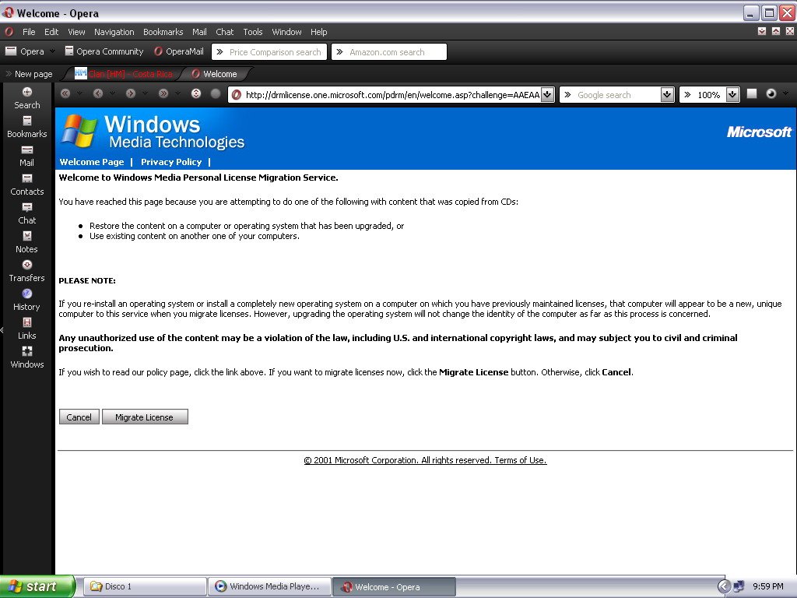The height and width of the screenshot is (598, 797).
Task: Click the Cancel button
Action: 79,417
